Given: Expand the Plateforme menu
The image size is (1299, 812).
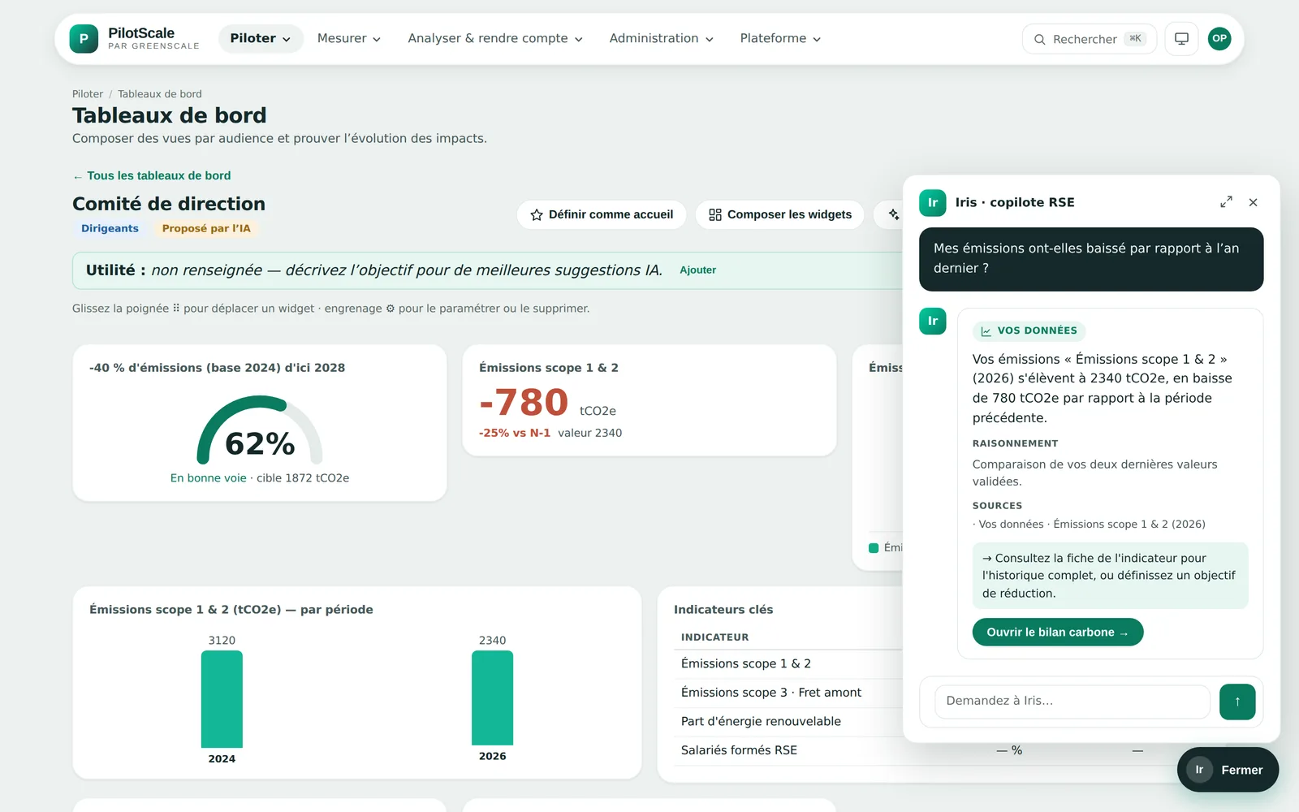Looking at the screenshot, I should 780,38.
